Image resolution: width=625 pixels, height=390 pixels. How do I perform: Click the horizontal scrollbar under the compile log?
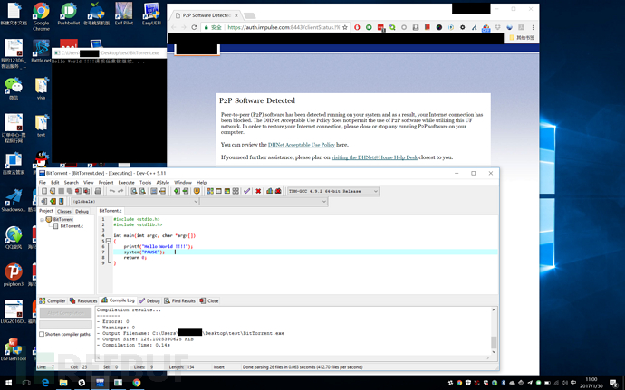point(293,357)
